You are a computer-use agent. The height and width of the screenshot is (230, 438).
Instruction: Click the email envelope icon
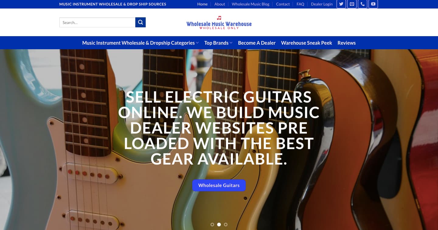click(352, 4)
